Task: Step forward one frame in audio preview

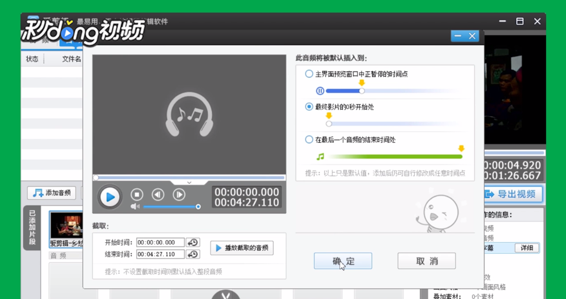Action: (179, 195)
